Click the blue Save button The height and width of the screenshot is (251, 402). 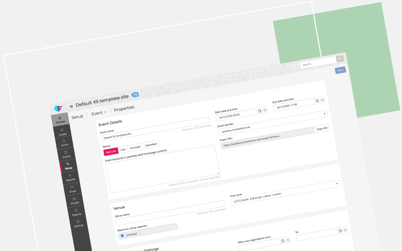click(340, 70)
